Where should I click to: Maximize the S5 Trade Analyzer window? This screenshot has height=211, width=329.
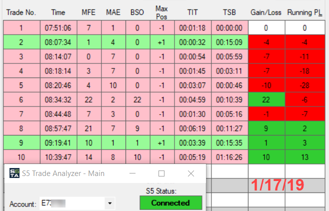click(x=161, y=173)
